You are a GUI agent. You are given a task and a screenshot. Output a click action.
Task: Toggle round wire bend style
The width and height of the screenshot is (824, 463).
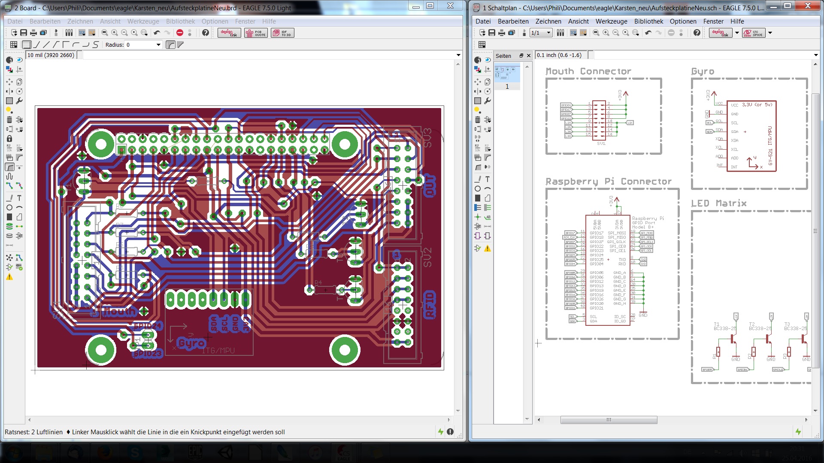coord(170,45)
